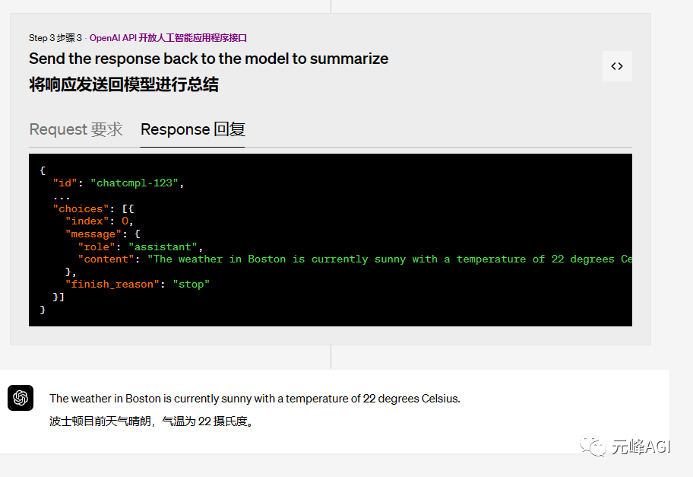Click the ChatGPT logo avatar
The height and width of the screenshot is (477, 693).
[21, 398]
